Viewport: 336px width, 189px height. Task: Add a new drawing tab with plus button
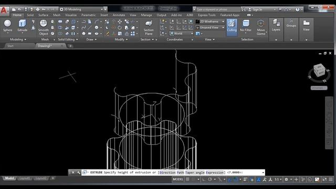(x=70, y=46)
